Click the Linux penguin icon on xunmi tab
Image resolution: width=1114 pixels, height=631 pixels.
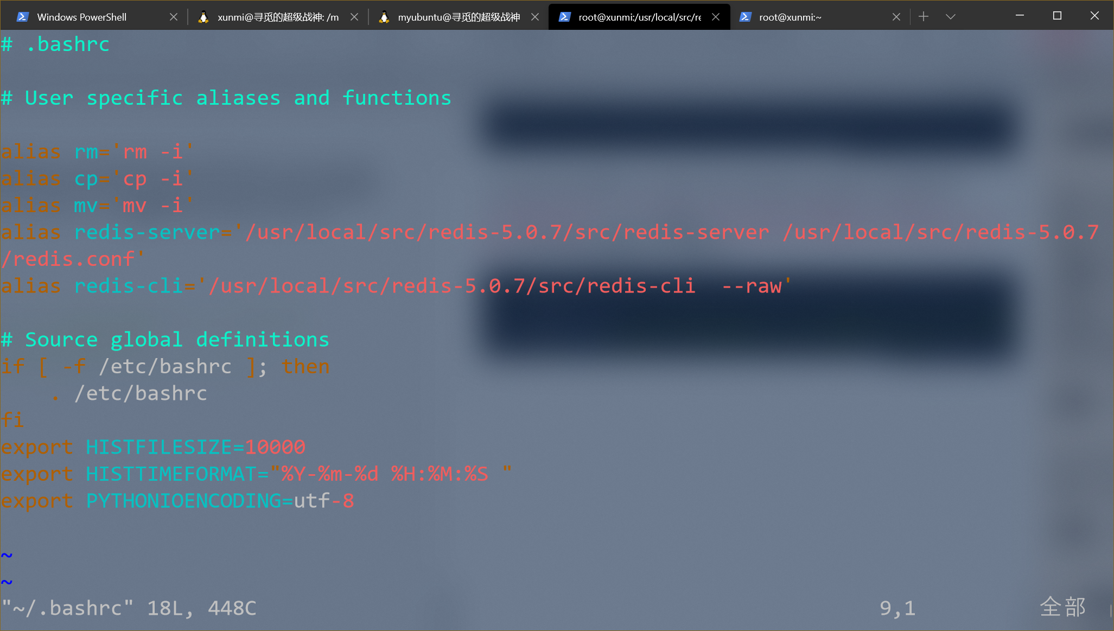pyautogui.click(x=203, y=17)
